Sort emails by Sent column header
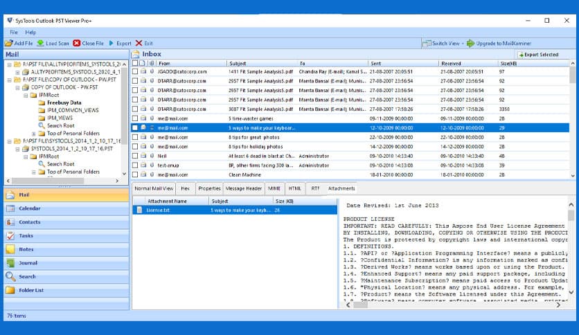The height and width of the screenshot is (335, 579). coord(403,64)
